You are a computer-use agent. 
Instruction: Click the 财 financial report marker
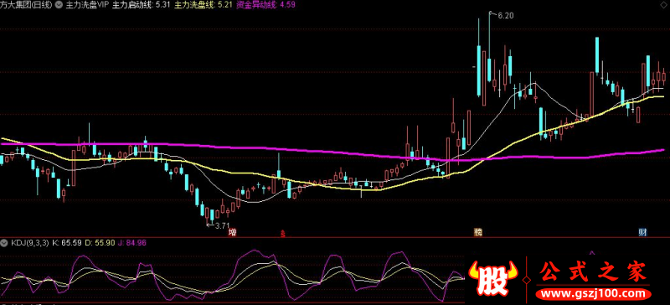tap(642, 233)
